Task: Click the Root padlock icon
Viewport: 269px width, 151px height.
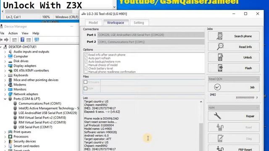Action: [220, 127]
